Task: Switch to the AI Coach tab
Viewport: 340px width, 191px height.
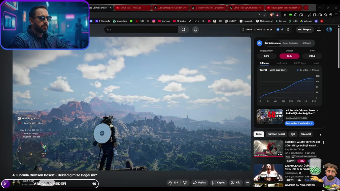Action: 307,43
